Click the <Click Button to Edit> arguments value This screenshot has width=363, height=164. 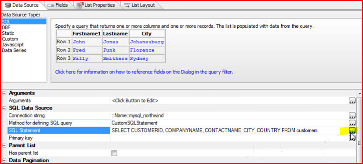click(x=135, y=101)
